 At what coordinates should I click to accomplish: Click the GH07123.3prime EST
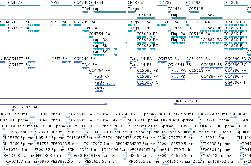pos(7,165)
